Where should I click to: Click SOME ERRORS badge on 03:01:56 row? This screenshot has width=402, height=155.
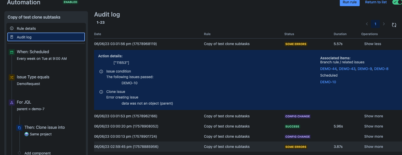[296, 44]
